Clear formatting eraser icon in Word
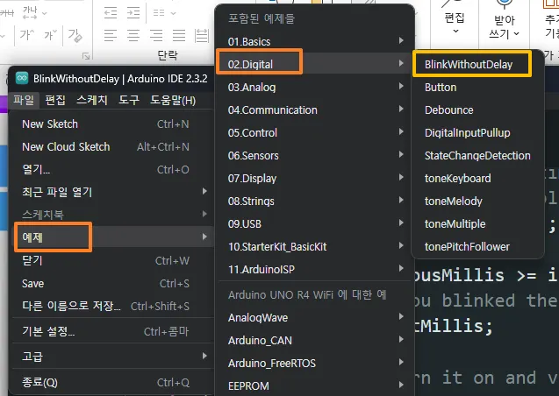Viewport: 559px width, 396px height. pyautogui.click(x=75, y=35)
